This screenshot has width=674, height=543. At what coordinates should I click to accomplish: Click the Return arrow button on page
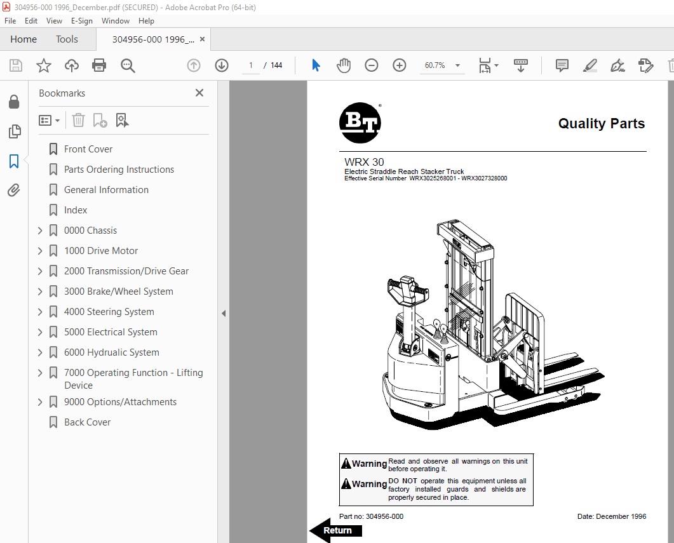pyautogui.click(x=335, y=530)
